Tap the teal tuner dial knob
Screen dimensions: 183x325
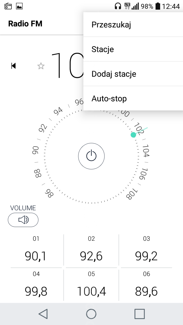pyautogui.click(x=133, y=135)
